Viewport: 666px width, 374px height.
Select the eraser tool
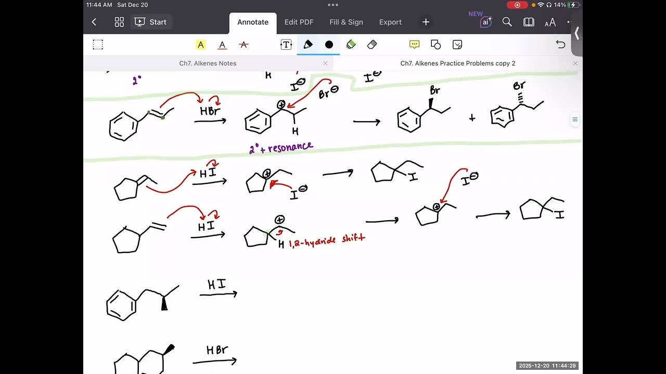click(372, 45)
